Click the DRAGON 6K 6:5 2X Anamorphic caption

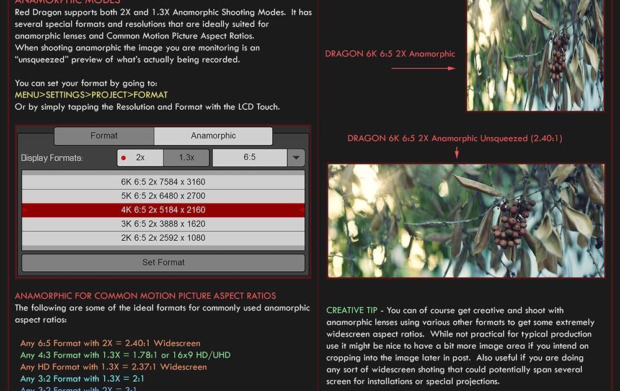coord(390,54)
